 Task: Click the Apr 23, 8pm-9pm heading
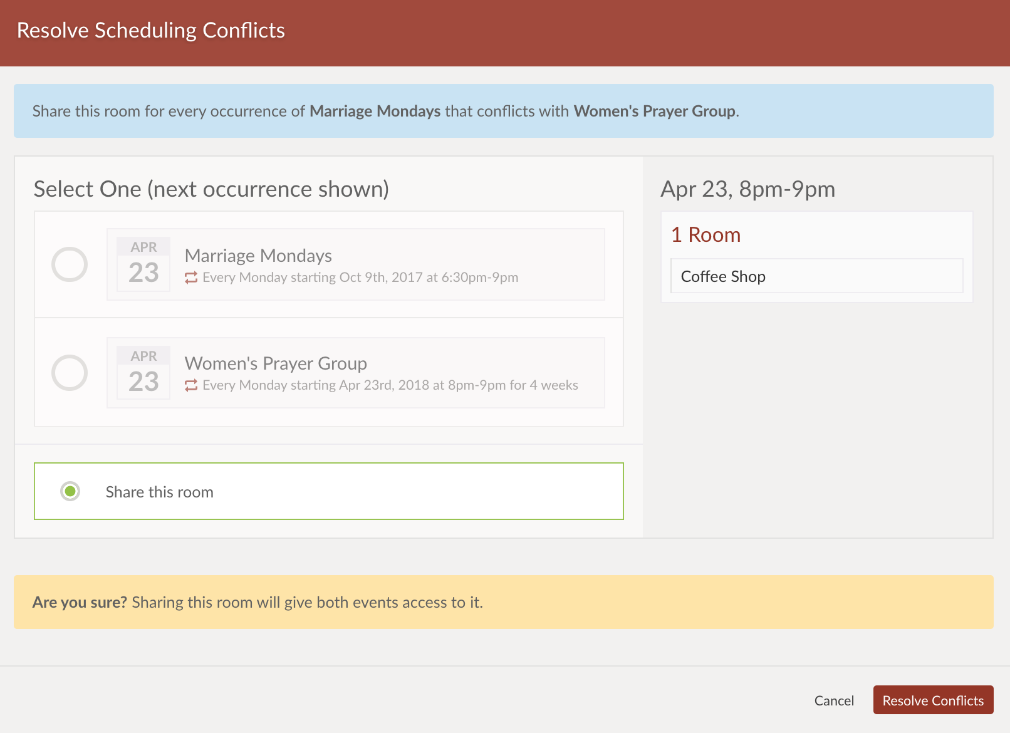click(x=747, y=189)
